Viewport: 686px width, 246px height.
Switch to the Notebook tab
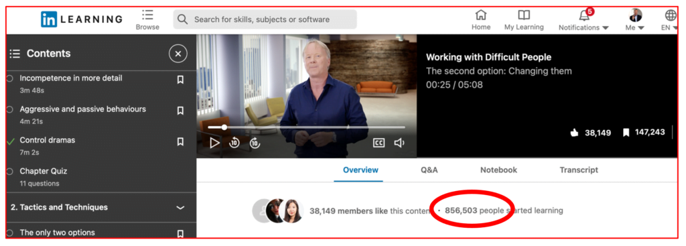[498, 170]
